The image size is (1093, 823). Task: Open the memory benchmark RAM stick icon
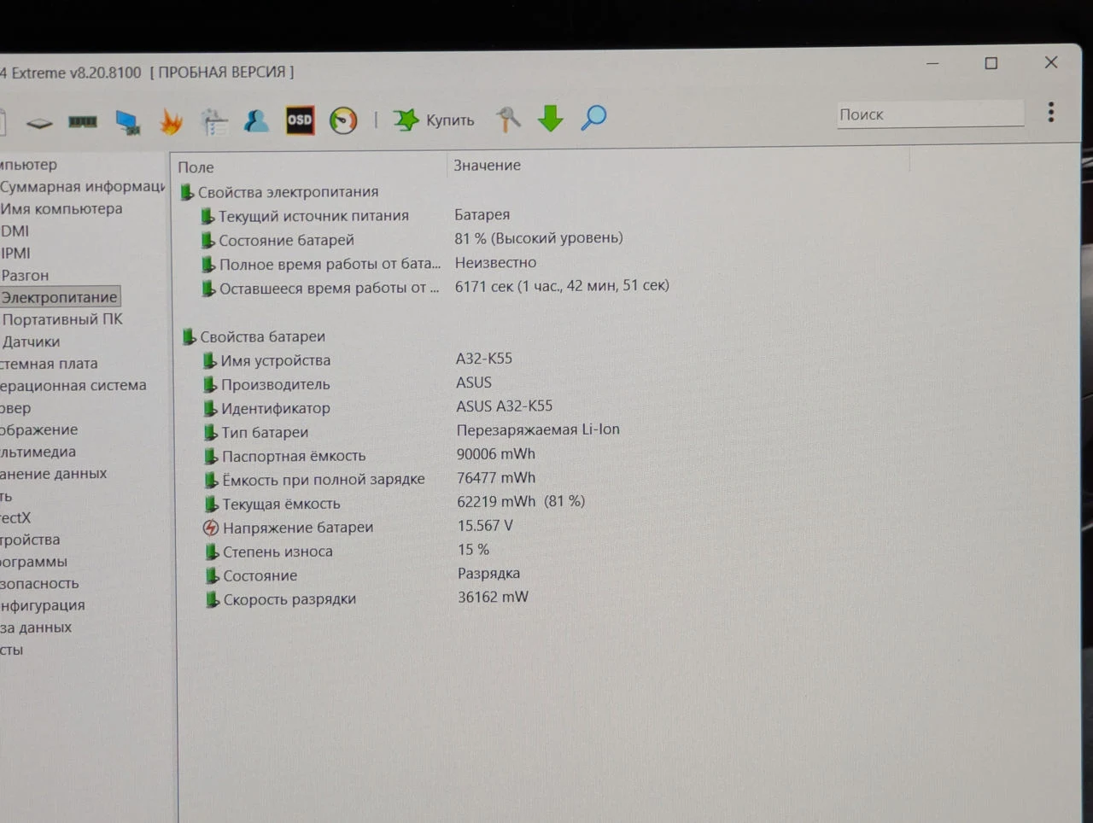pos(83,122)
